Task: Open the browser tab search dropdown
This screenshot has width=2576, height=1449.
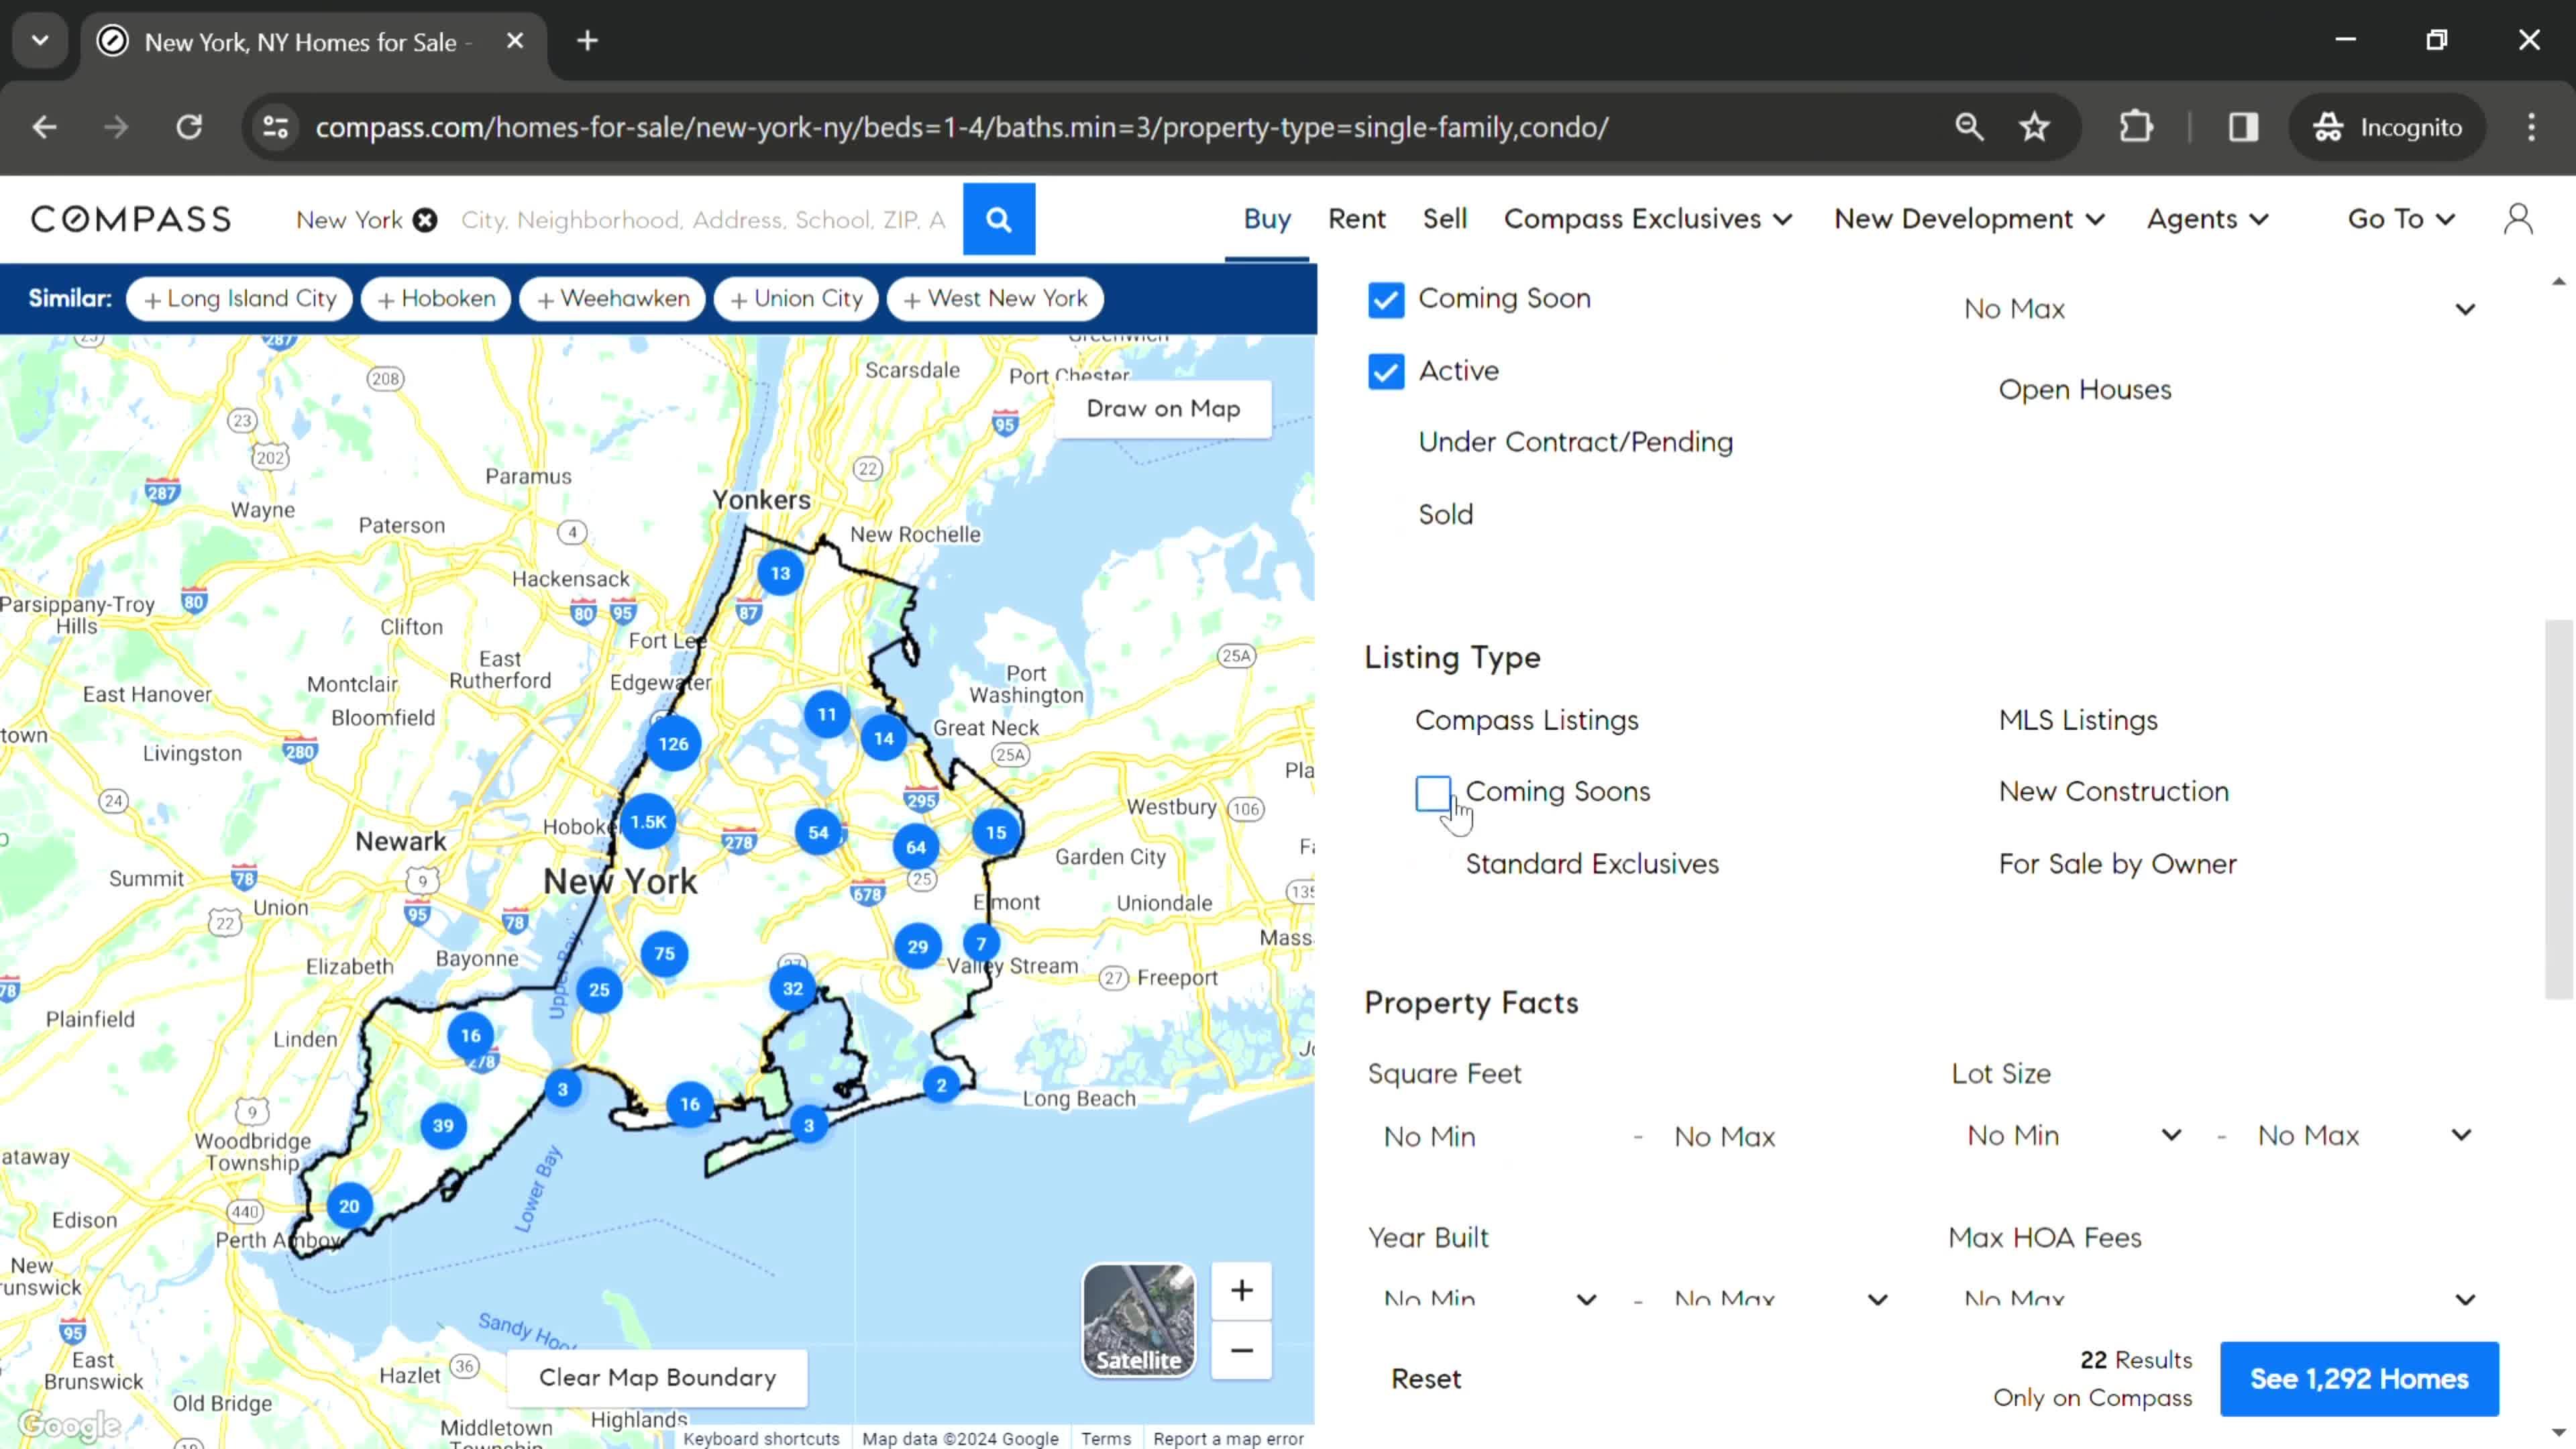Action: (40, 41)
